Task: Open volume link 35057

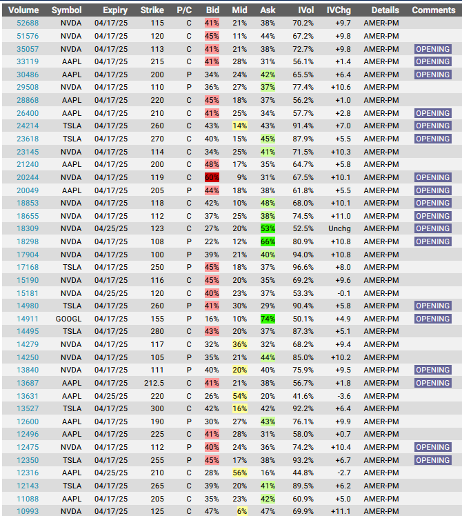Action: [x=28, y=49]
